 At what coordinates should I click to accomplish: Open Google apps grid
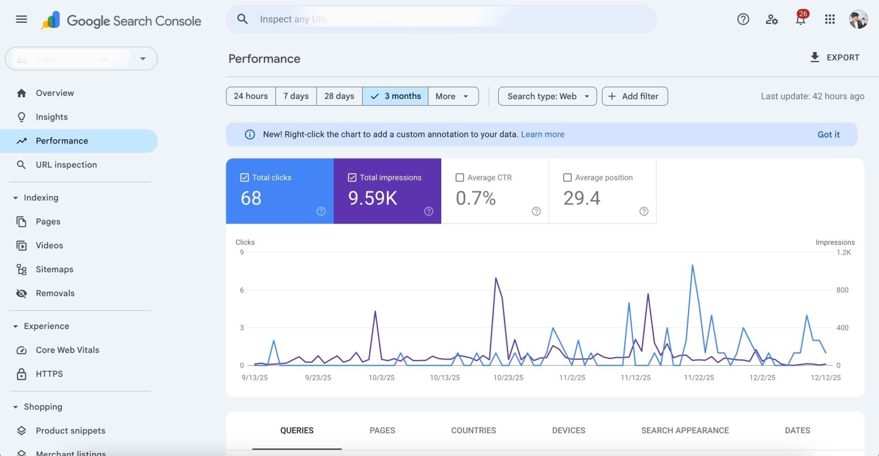coord(830,19)
